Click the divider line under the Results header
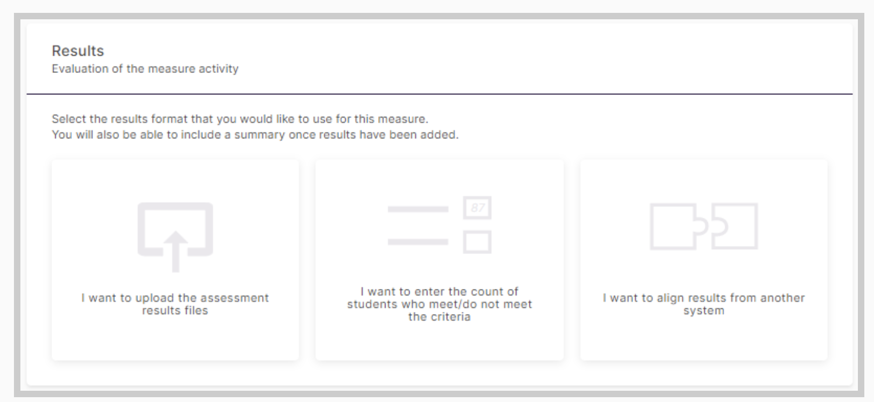 (x=440, y=94)
